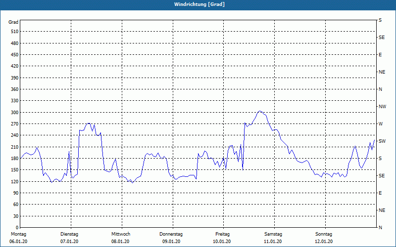Image resolution: width=396 pixels, height=247 pixels.
Task: Pick the date label 12.01.20
Action: click(324, 242)
